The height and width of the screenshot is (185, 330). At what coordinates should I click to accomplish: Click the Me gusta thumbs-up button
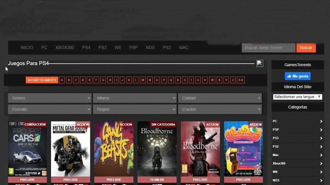298,76
